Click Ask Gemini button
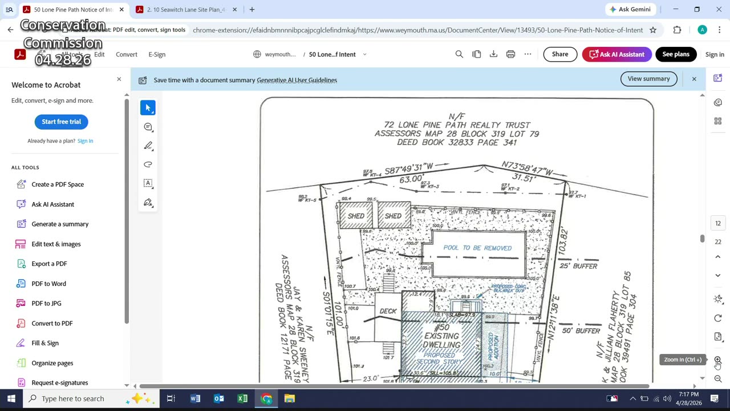The height and width of the screenshot is (411, 730). click(x=630, y=9)
